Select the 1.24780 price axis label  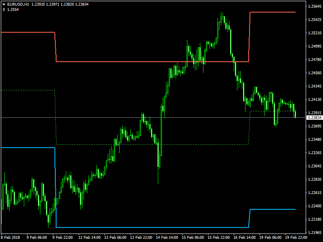315,60
